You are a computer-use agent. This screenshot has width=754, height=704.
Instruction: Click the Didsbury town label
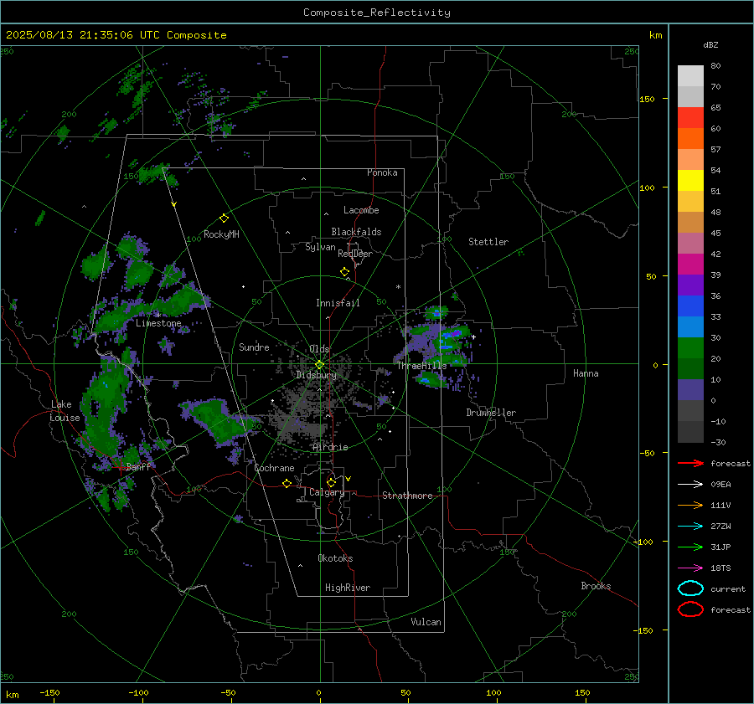coord(316,375)
